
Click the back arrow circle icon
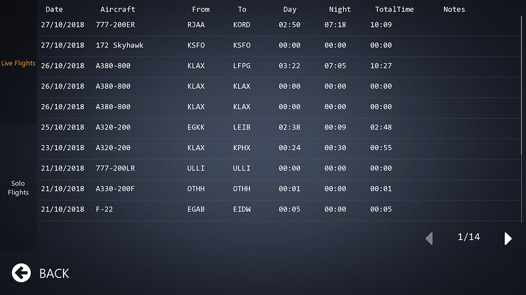[x=21, y=273]
